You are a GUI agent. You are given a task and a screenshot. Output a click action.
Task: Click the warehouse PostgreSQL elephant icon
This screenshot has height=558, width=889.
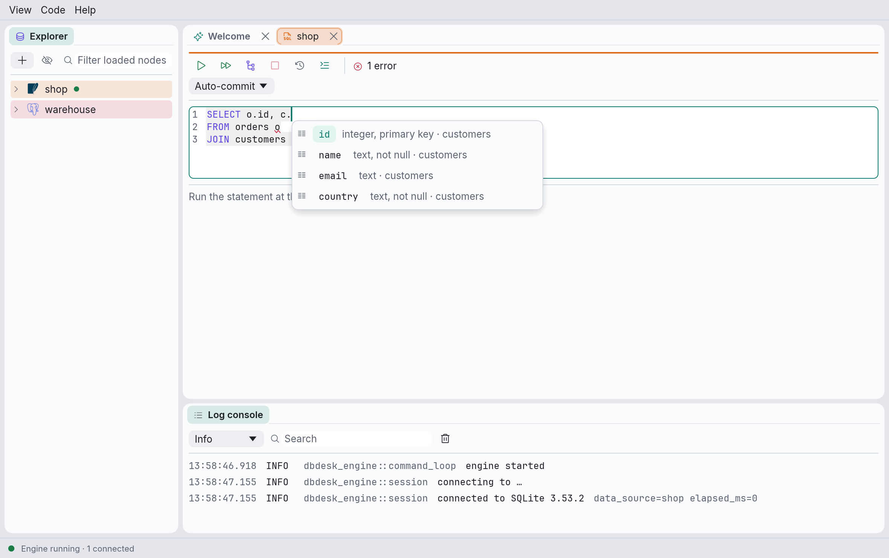pos(33,109)
